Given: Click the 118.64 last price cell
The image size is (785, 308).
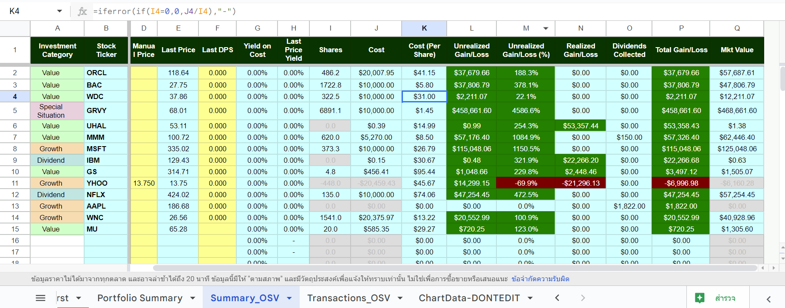Looking at the screenshot, I should tap(178, 73).
